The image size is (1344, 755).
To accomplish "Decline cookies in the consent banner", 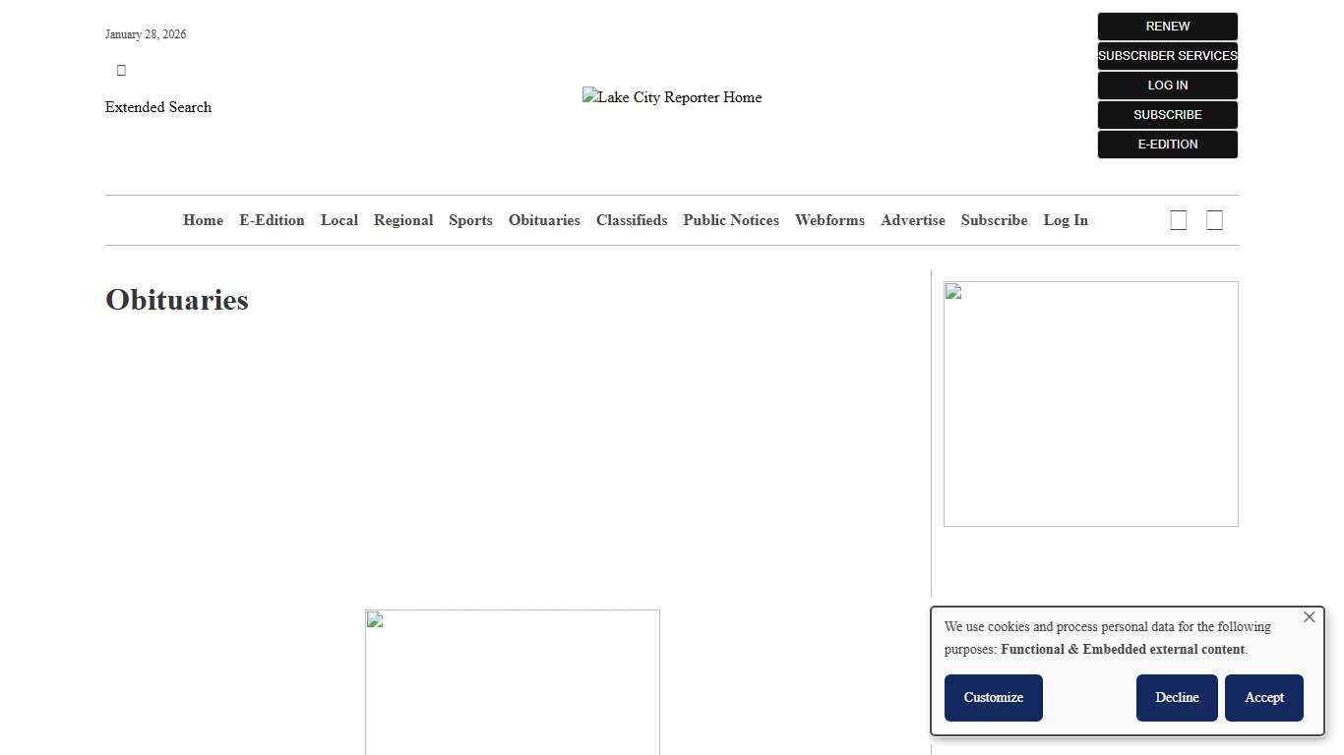I will tap(1177, 698).
